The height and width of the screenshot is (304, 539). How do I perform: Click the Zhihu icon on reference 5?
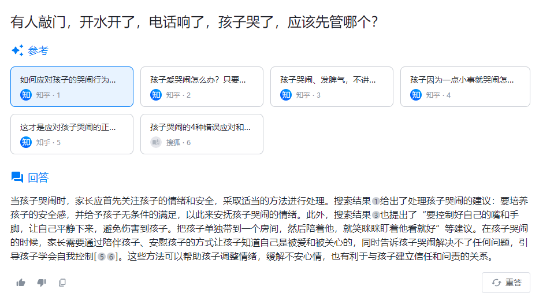[x=26, y=142]
